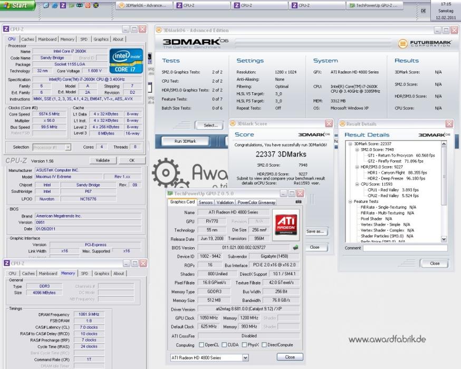Switch to the Validation tab in GPU-Z
This screenshot has width=461, height=369.
click(x=225, y=202)
